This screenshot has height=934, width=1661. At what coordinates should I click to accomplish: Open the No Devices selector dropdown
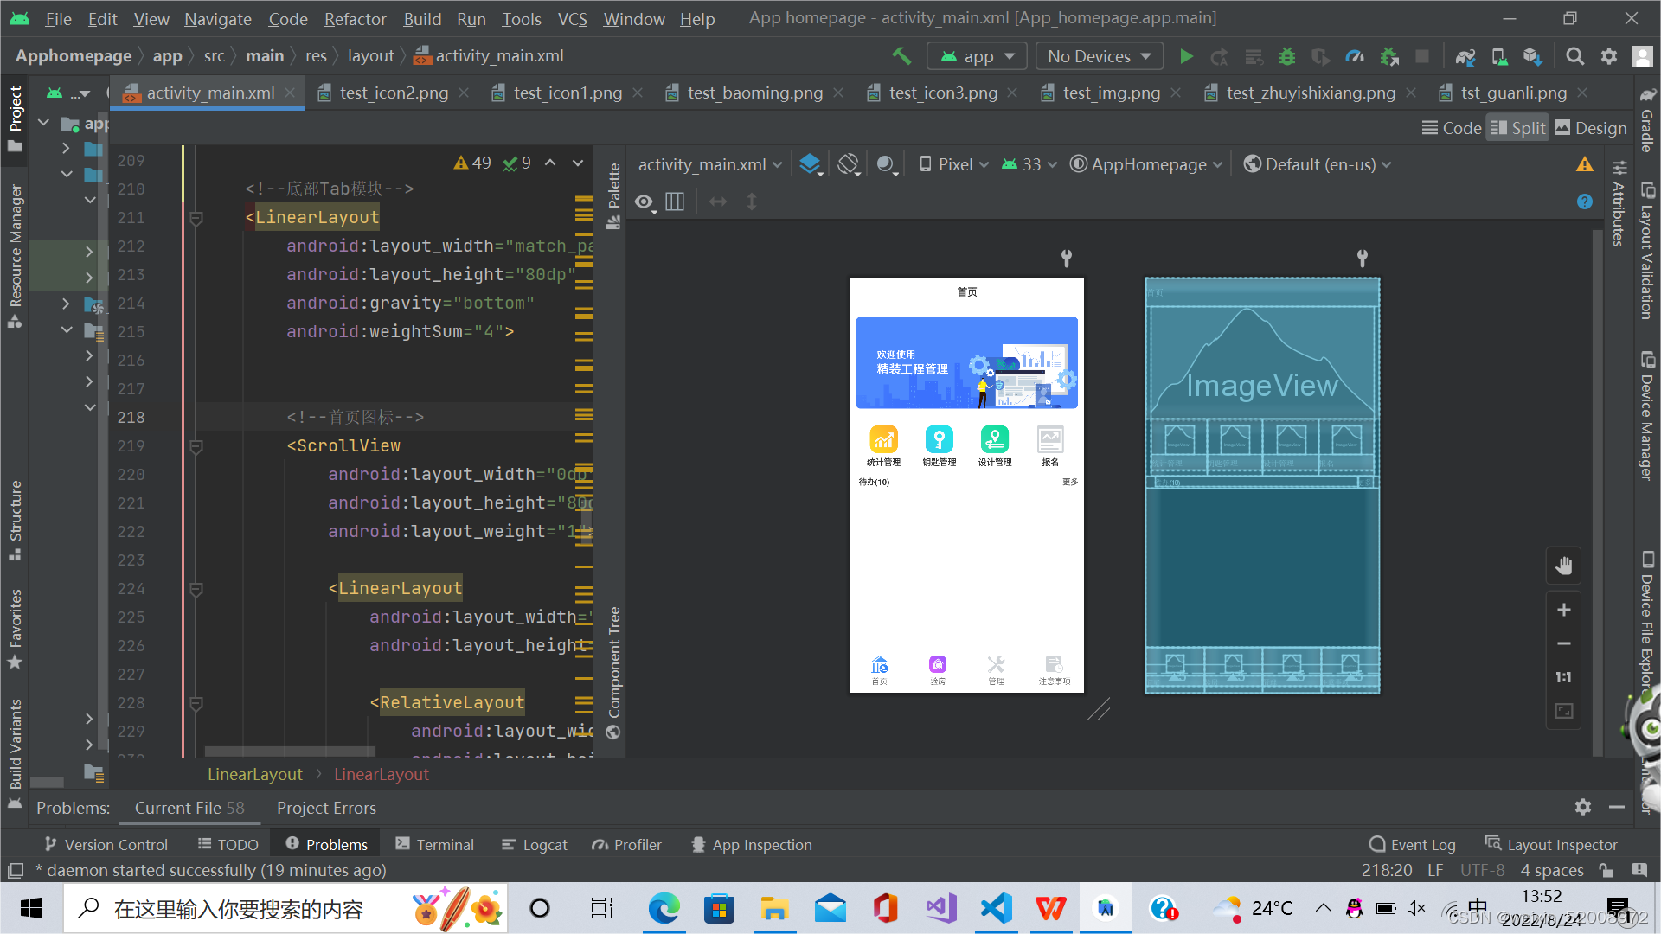(1100, 56)
